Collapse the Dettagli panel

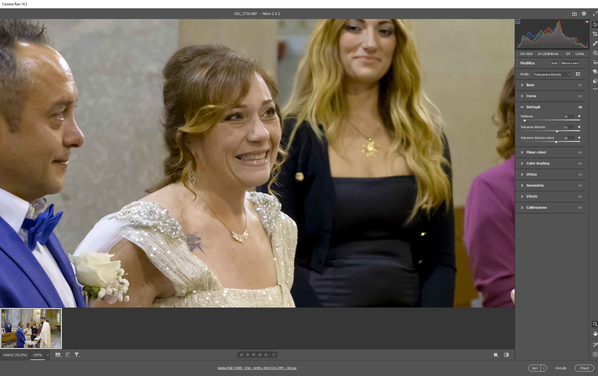pyautogui.click(x=522, y=107)
